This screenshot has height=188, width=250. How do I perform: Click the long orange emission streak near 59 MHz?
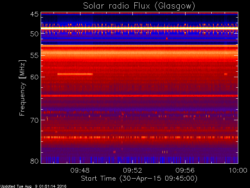[x=75, y=74]
